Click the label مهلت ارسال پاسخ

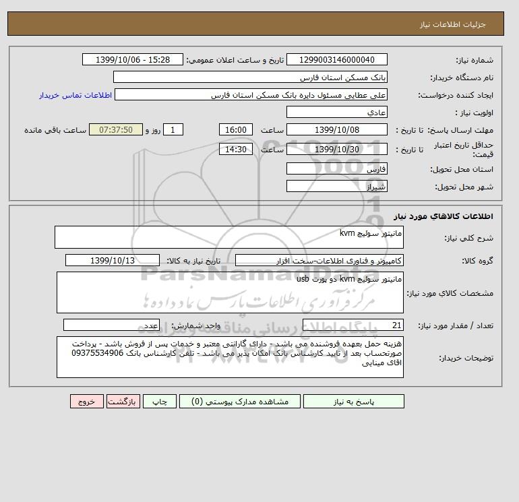(x=460, y=130)
